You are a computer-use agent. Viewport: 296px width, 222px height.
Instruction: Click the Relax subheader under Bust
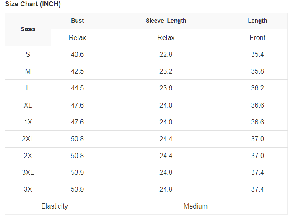coord(77,37)
